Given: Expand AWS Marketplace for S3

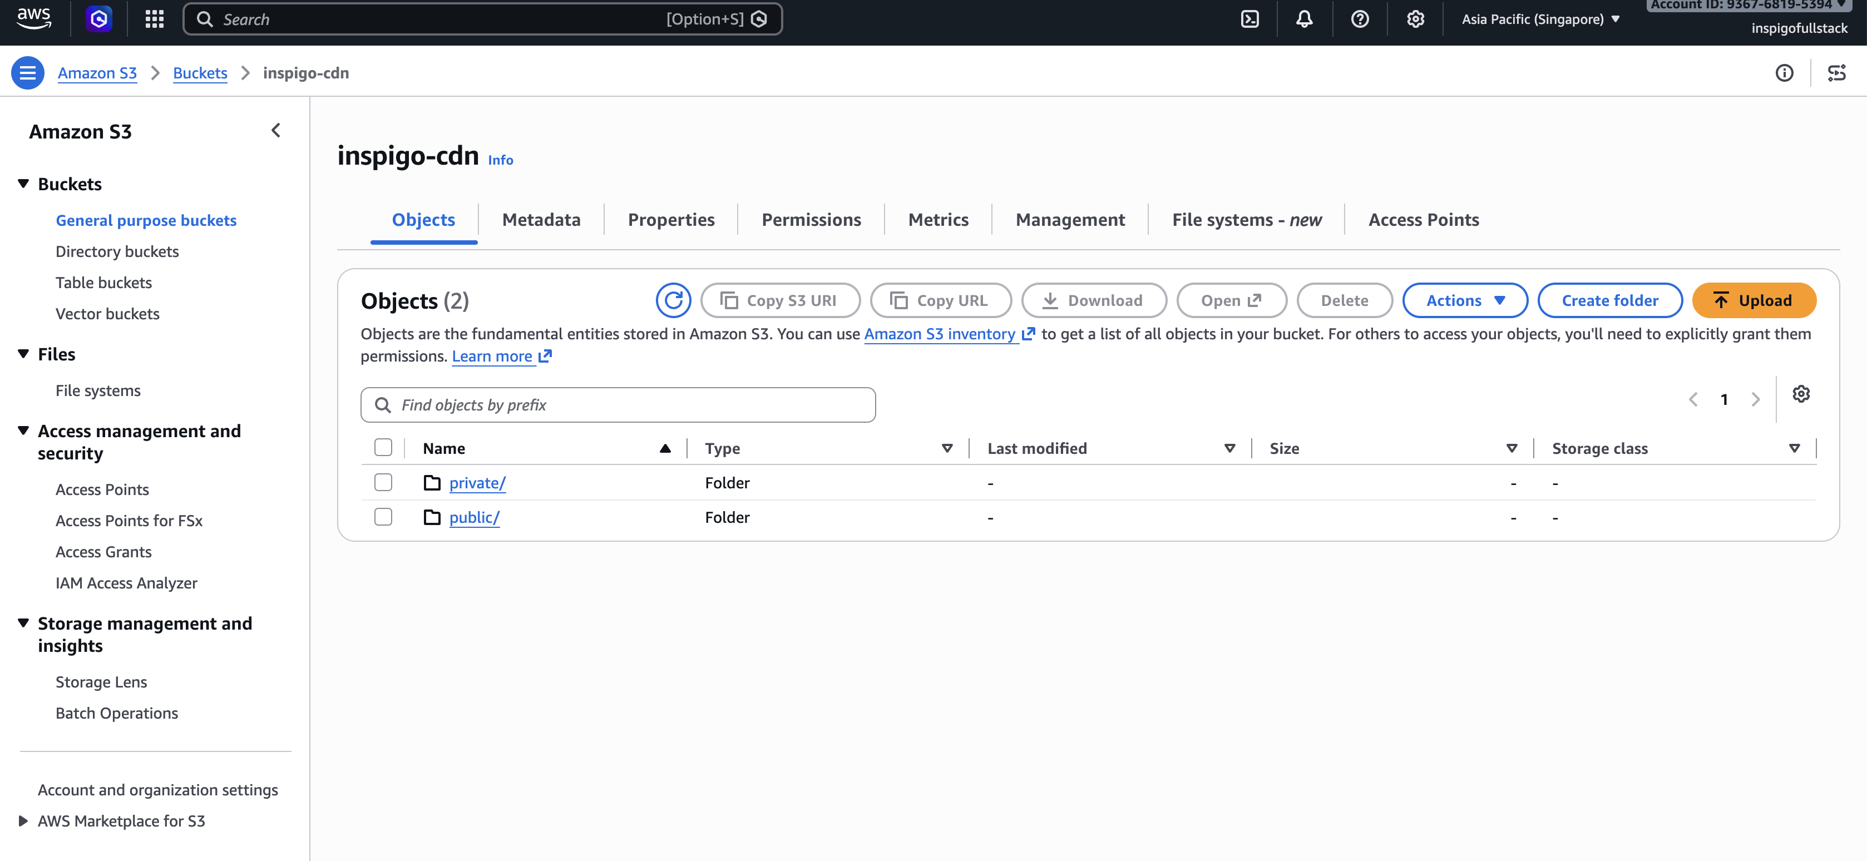Looking at the screenshot, I should click(23, 821).
